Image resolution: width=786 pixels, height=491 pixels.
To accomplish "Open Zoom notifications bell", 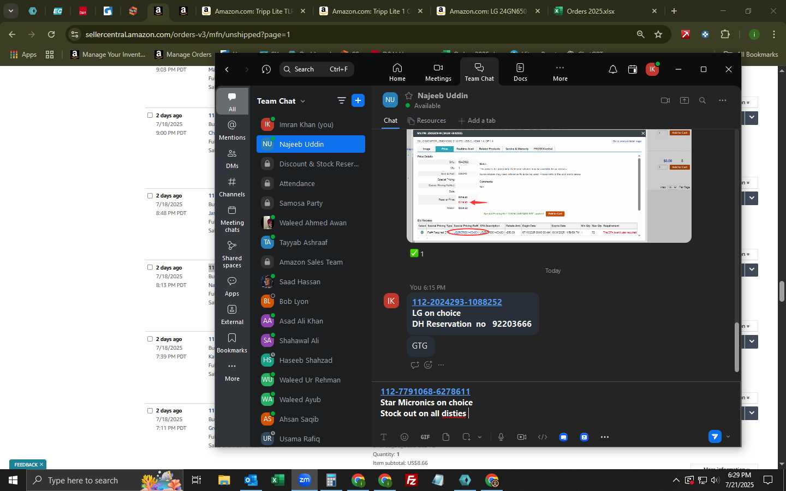I will [613, 69].
